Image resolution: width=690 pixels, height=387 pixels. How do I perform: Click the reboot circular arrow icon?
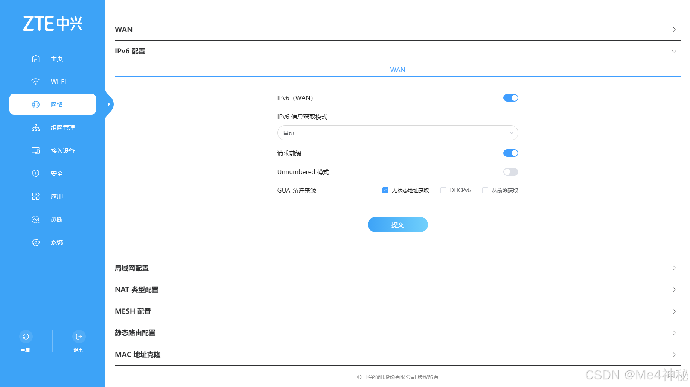pyautogui.click(x=26, y=337)
